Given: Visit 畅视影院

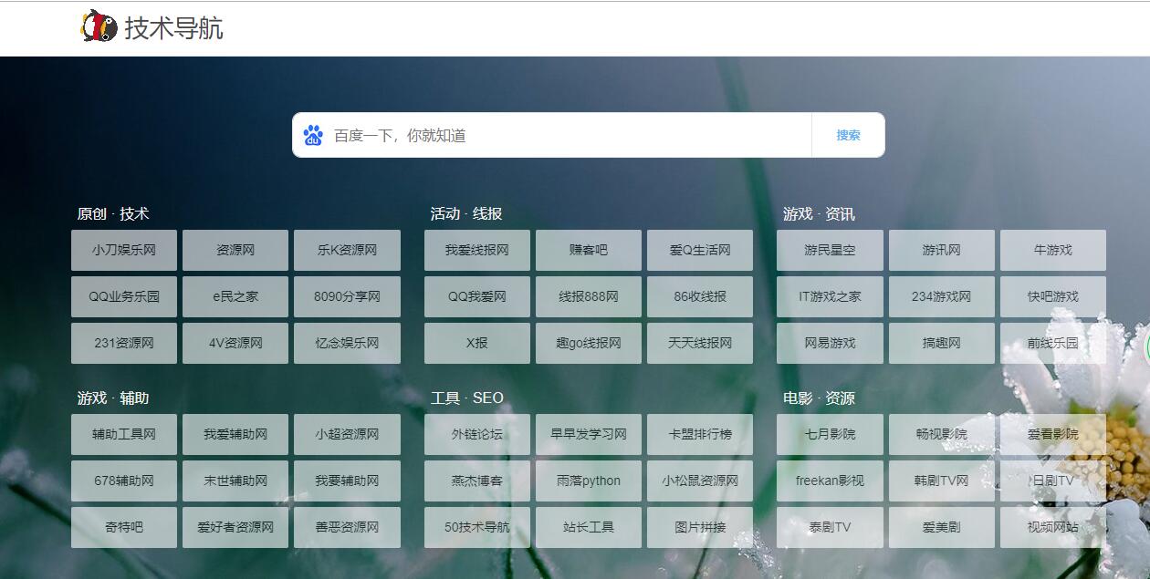Looking at the screenshot, I should 941,434.
